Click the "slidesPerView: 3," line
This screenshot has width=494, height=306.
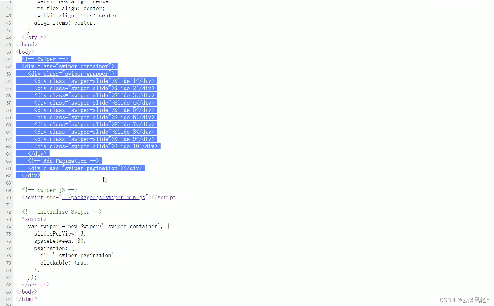pos(60,234)
